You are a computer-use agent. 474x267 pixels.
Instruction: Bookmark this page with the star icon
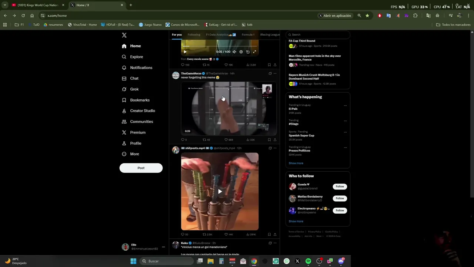(367, 16)
